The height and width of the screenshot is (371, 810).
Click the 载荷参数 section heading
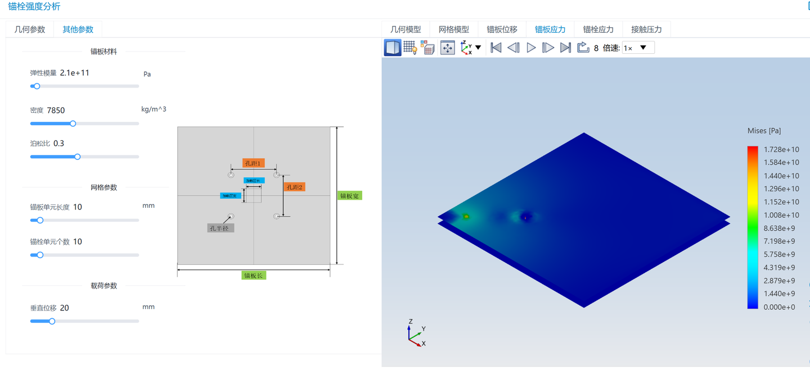click(x=103, y=285)
